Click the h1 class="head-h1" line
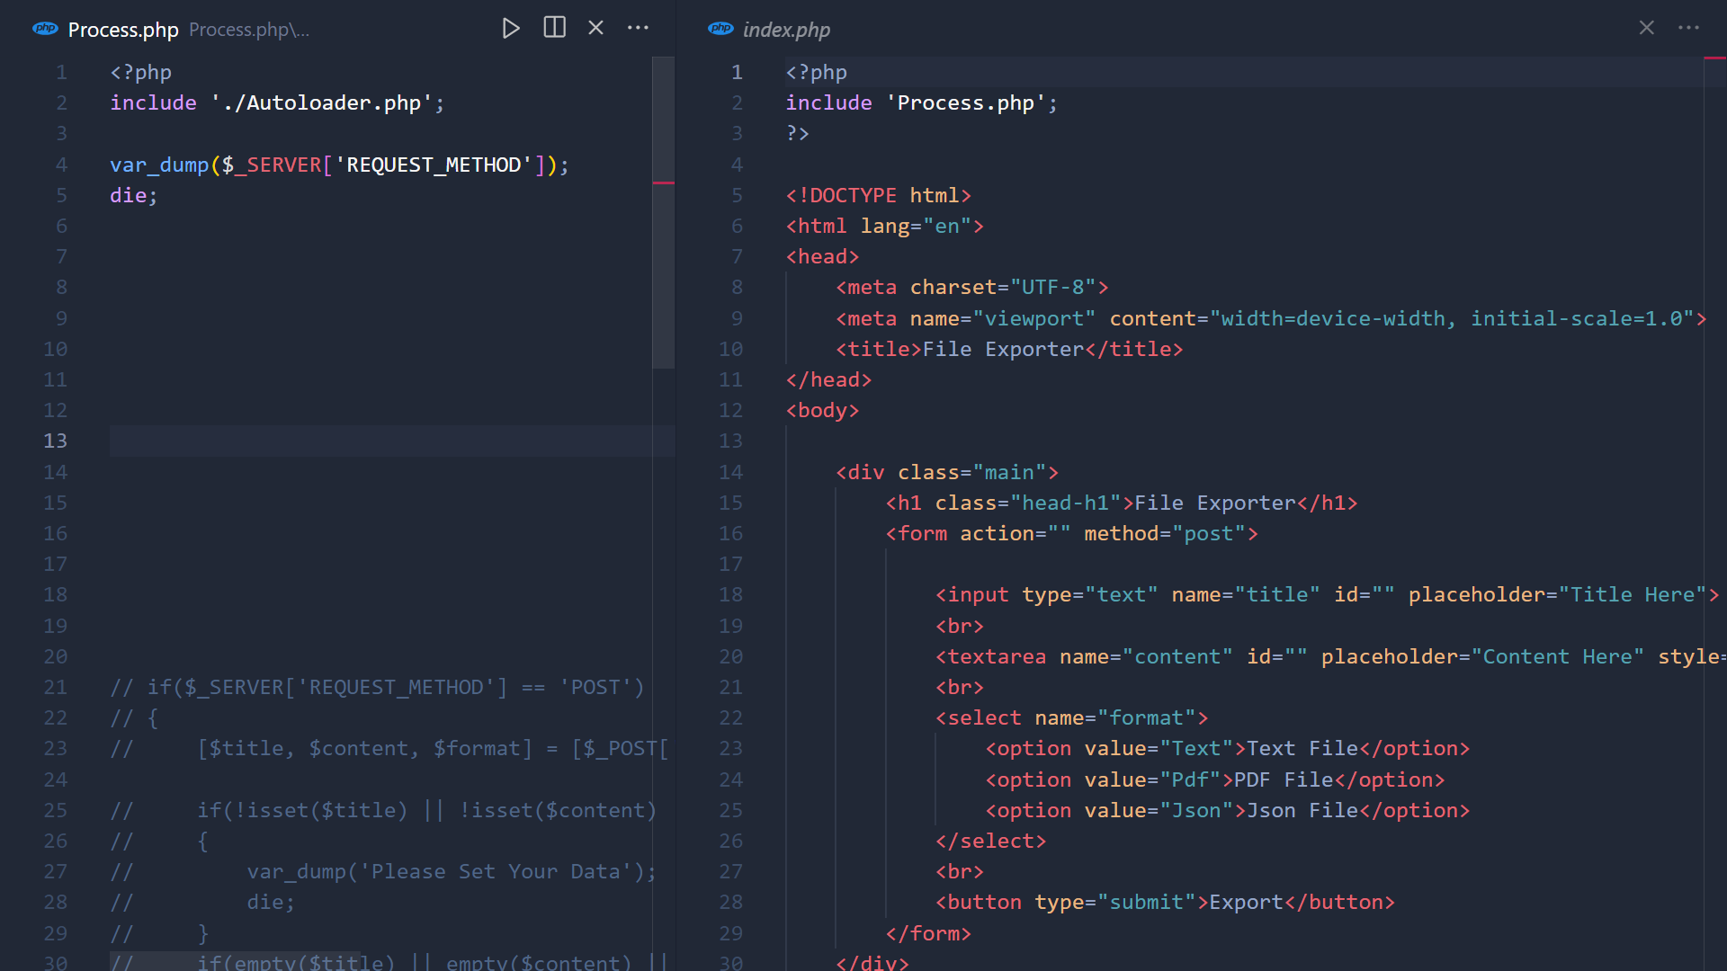The width and height of the screenshot is (1727, 971). (x=1122, y=503)
